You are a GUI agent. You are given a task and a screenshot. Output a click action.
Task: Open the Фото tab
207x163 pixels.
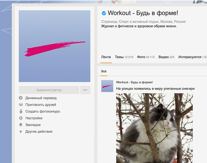(x=146, y=57)
